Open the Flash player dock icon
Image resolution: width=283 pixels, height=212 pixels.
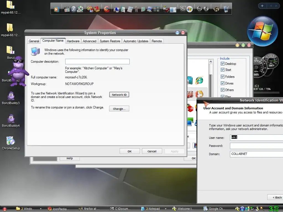click(x=74, y=9)
